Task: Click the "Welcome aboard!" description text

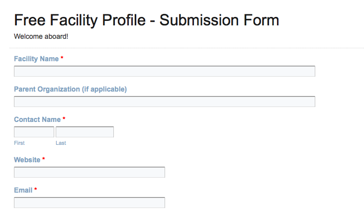Action: 41,36
